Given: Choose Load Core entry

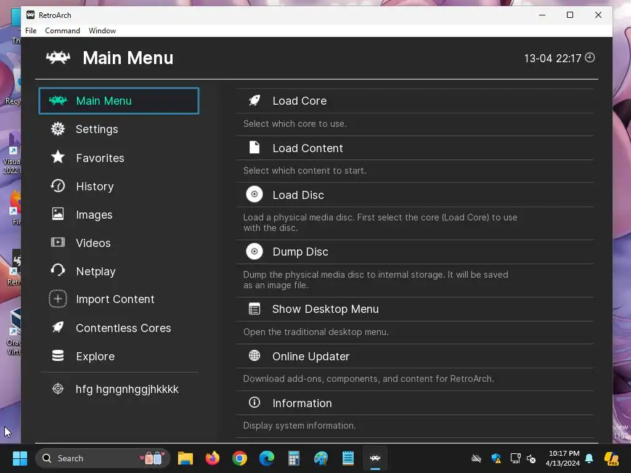Looking at the screenshot, I should click(x=415, y=101).
